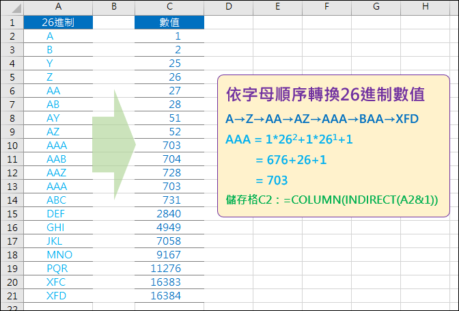
Task: Click the value cell '25'
Action: pyautogui.click(x=169, y=64)
